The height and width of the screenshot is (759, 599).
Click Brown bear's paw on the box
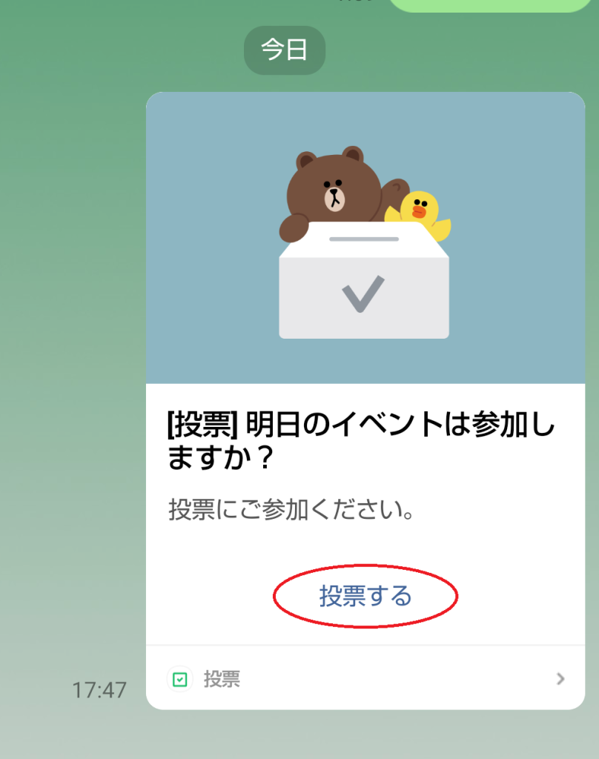[x=294, y=228]
